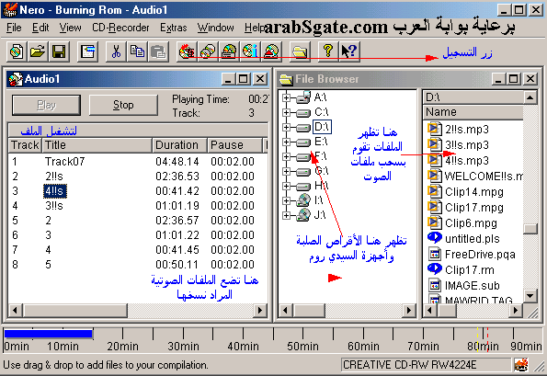Select the 3!!s.mp3 file name
The image size is (547, 376).
(x=467, y=144)
